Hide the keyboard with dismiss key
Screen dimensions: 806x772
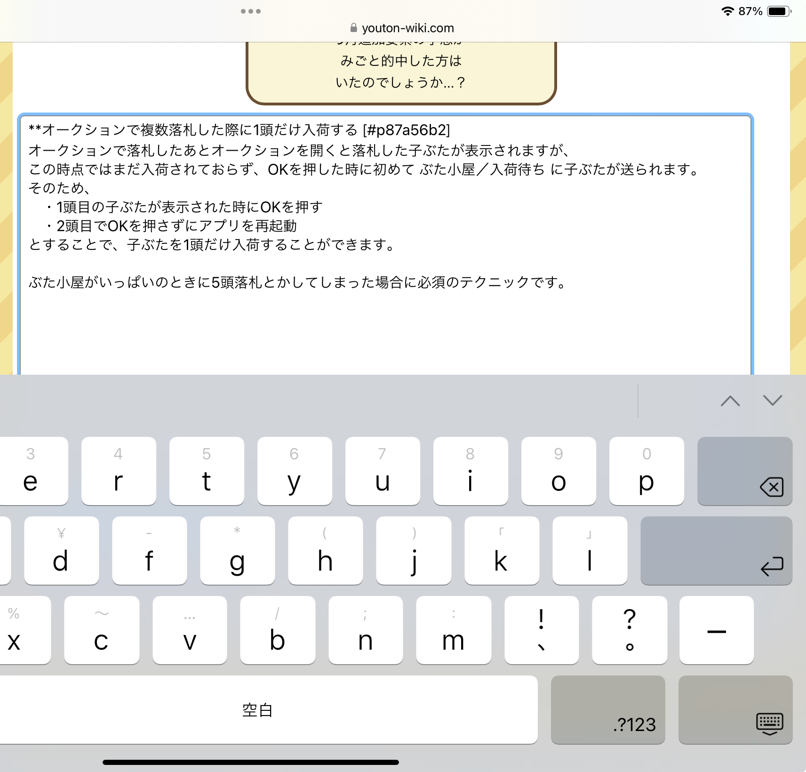click(735, 710)
